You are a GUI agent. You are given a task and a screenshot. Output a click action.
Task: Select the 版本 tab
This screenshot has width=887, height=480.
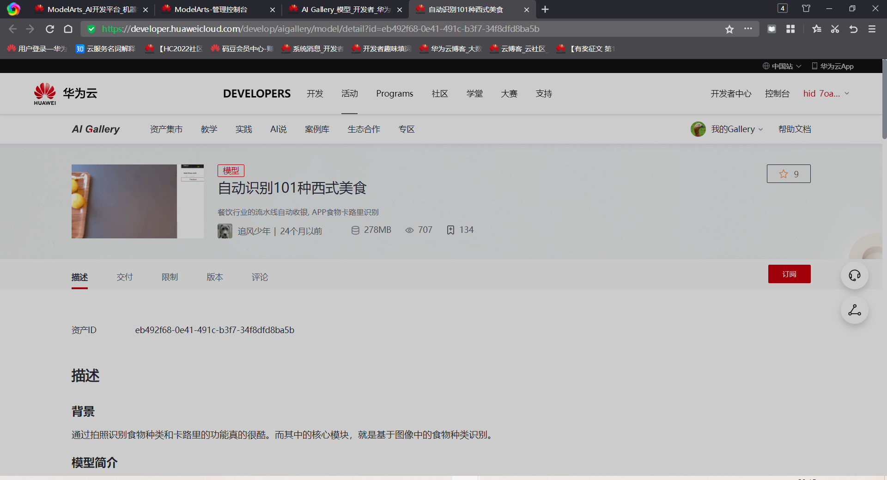[215, 277]
